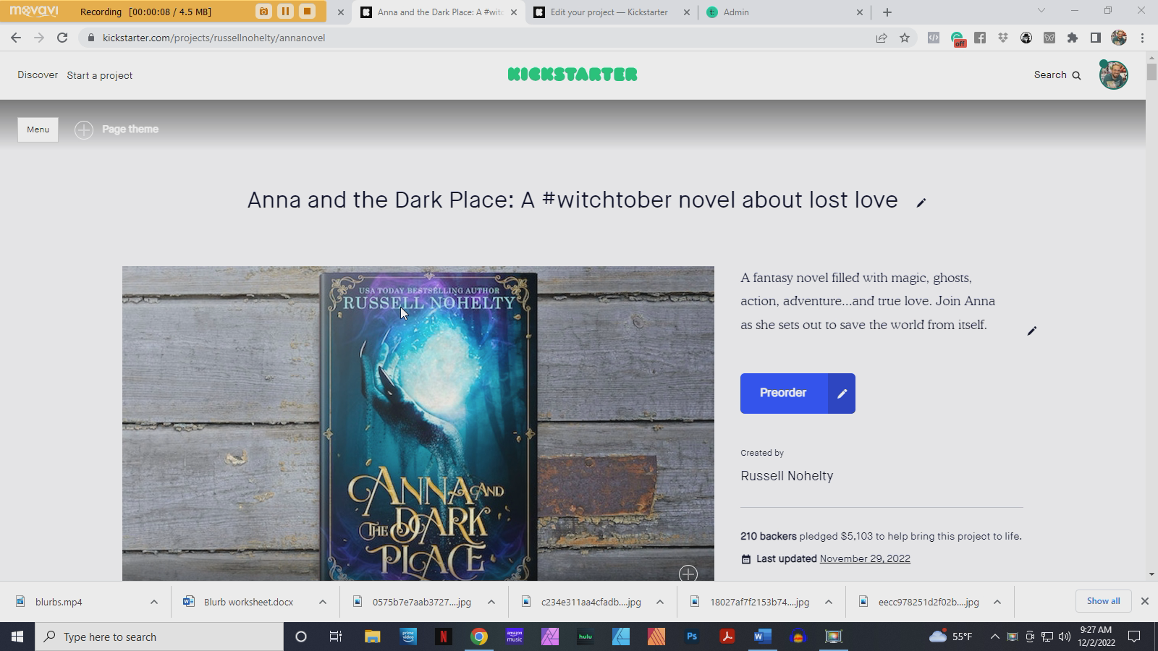
Task: Open the Kickstarter Menu button
Action: click(x=38, y=129)
